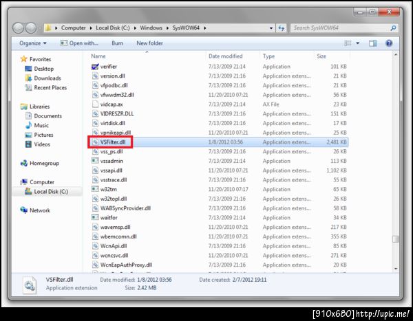Click the Videos film icon in sidebar
This screenshot has height=321, width=413.
pyautogui.click(x=28, y=144)
